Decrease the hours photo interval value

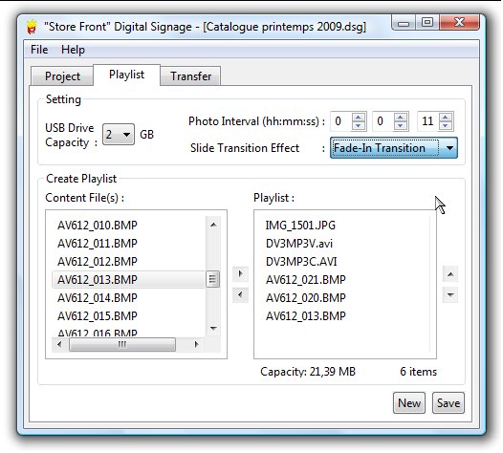pyautogui.click(x=359, y=125)
